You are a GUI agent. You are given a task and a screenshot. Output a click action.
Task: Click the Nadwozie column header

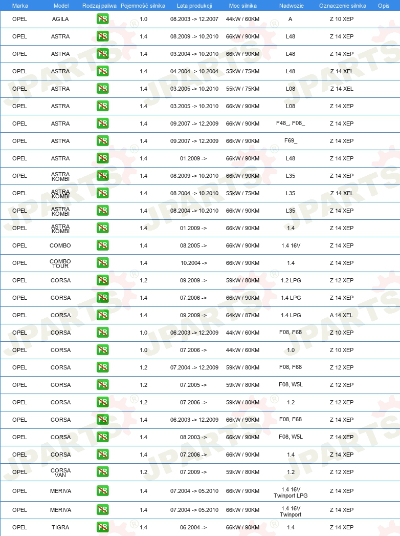tap(291, 6)
